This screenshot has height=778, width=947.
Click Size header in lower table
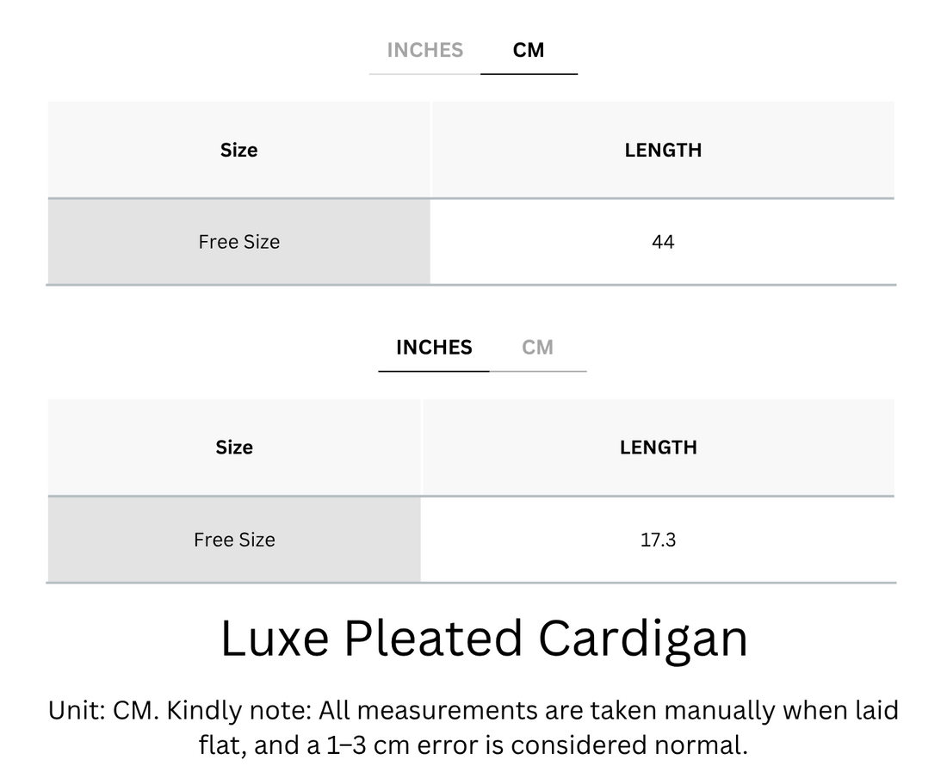tap(234, 448)
